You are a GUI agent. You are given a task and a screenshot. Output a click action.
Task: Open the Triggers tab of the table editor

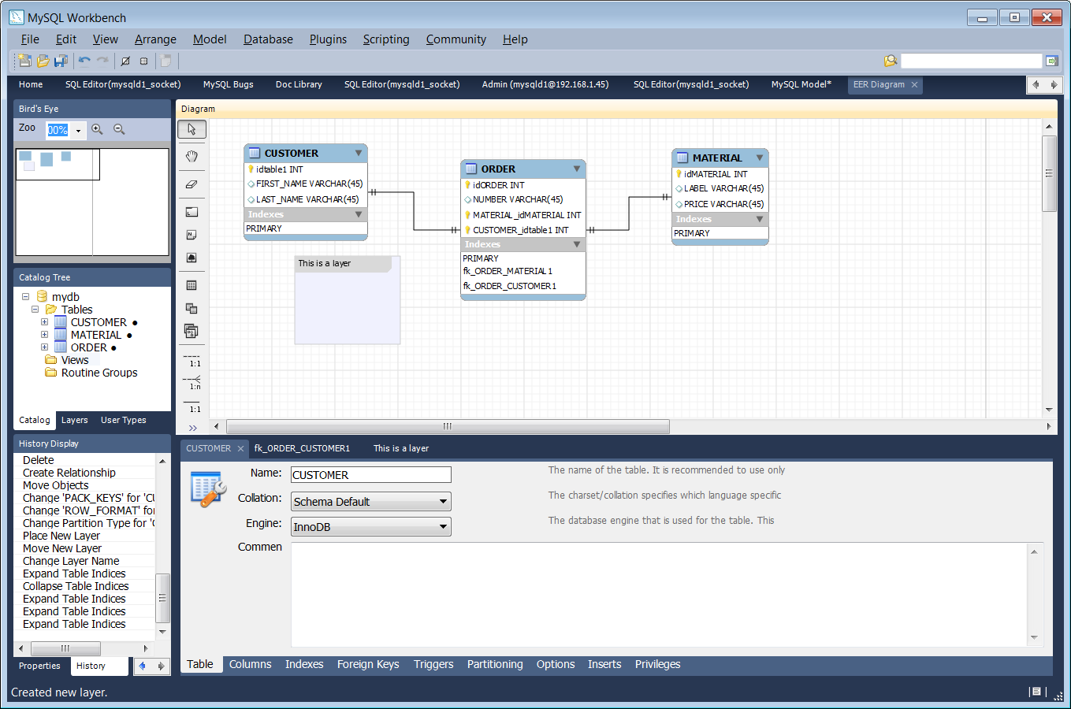(x=433, y=665)
